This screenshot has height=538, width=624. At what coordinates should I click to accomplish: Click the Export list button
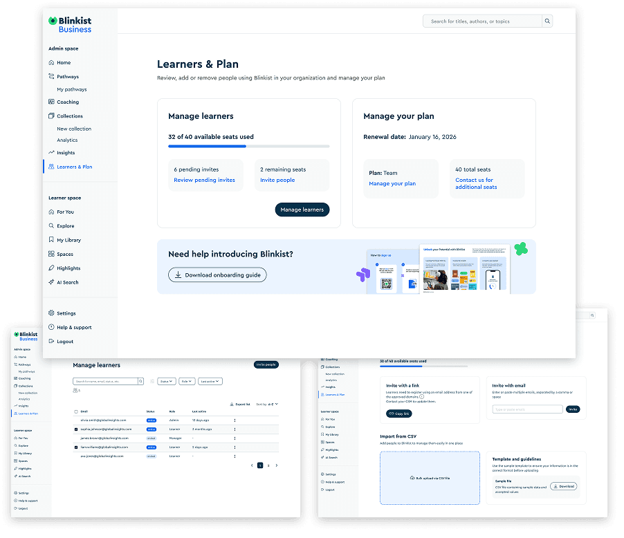click(x=240, y=404)
